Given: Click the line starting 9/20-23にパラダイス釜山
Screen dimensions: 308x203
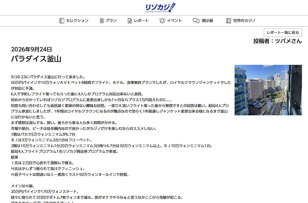Looking at the screenshot, I should [48, 77].
